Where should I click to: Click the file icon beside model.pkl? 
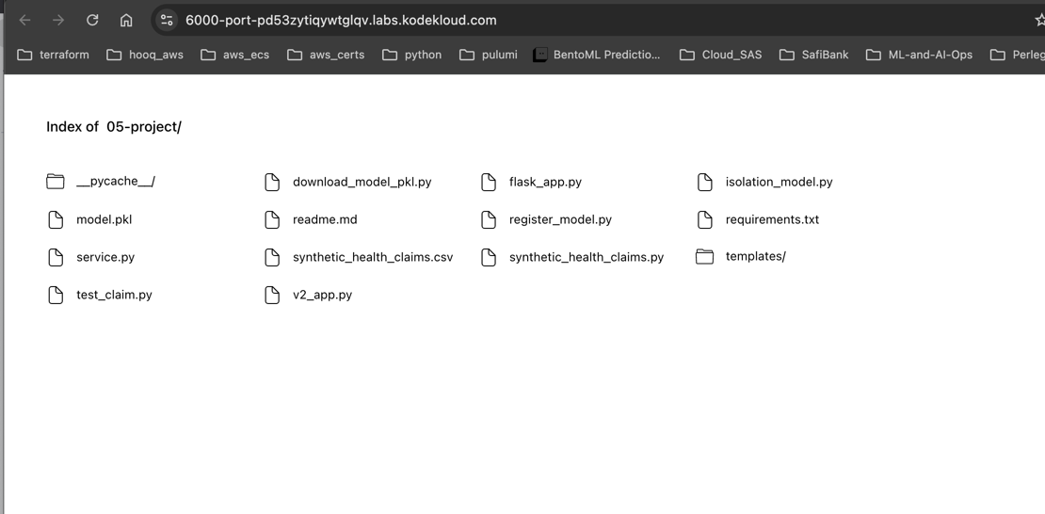pyautogui.click(x=56, y=219)
